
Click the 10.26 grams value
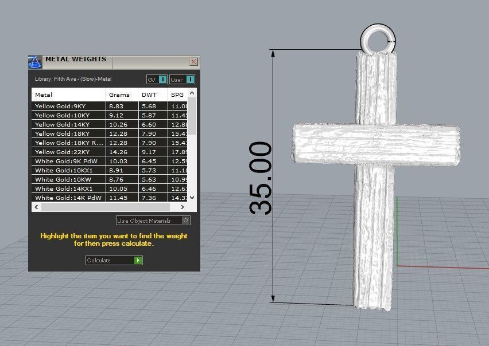click(118, 124)
